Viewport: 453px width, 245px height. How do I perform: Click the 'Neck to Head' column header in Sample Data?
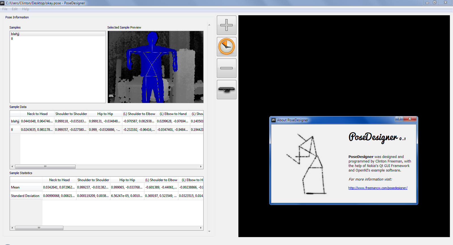coord(37,114)
